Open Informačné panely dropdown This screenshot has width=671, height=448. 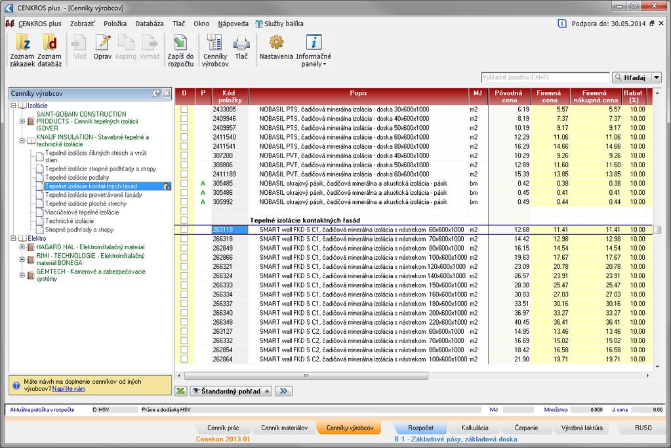314,50
